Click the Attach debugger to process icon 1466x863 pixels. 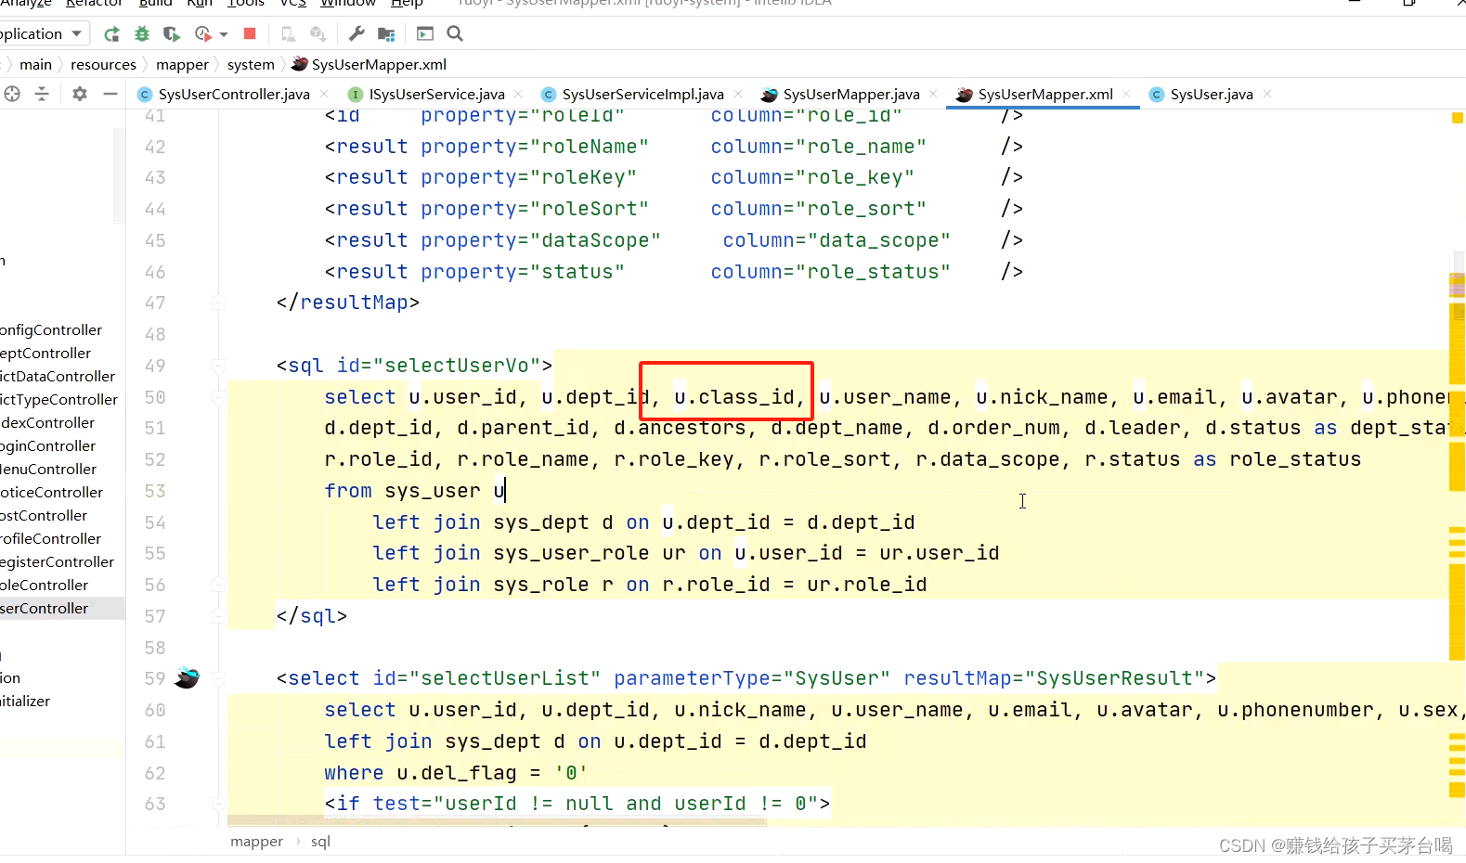point(289,34)
